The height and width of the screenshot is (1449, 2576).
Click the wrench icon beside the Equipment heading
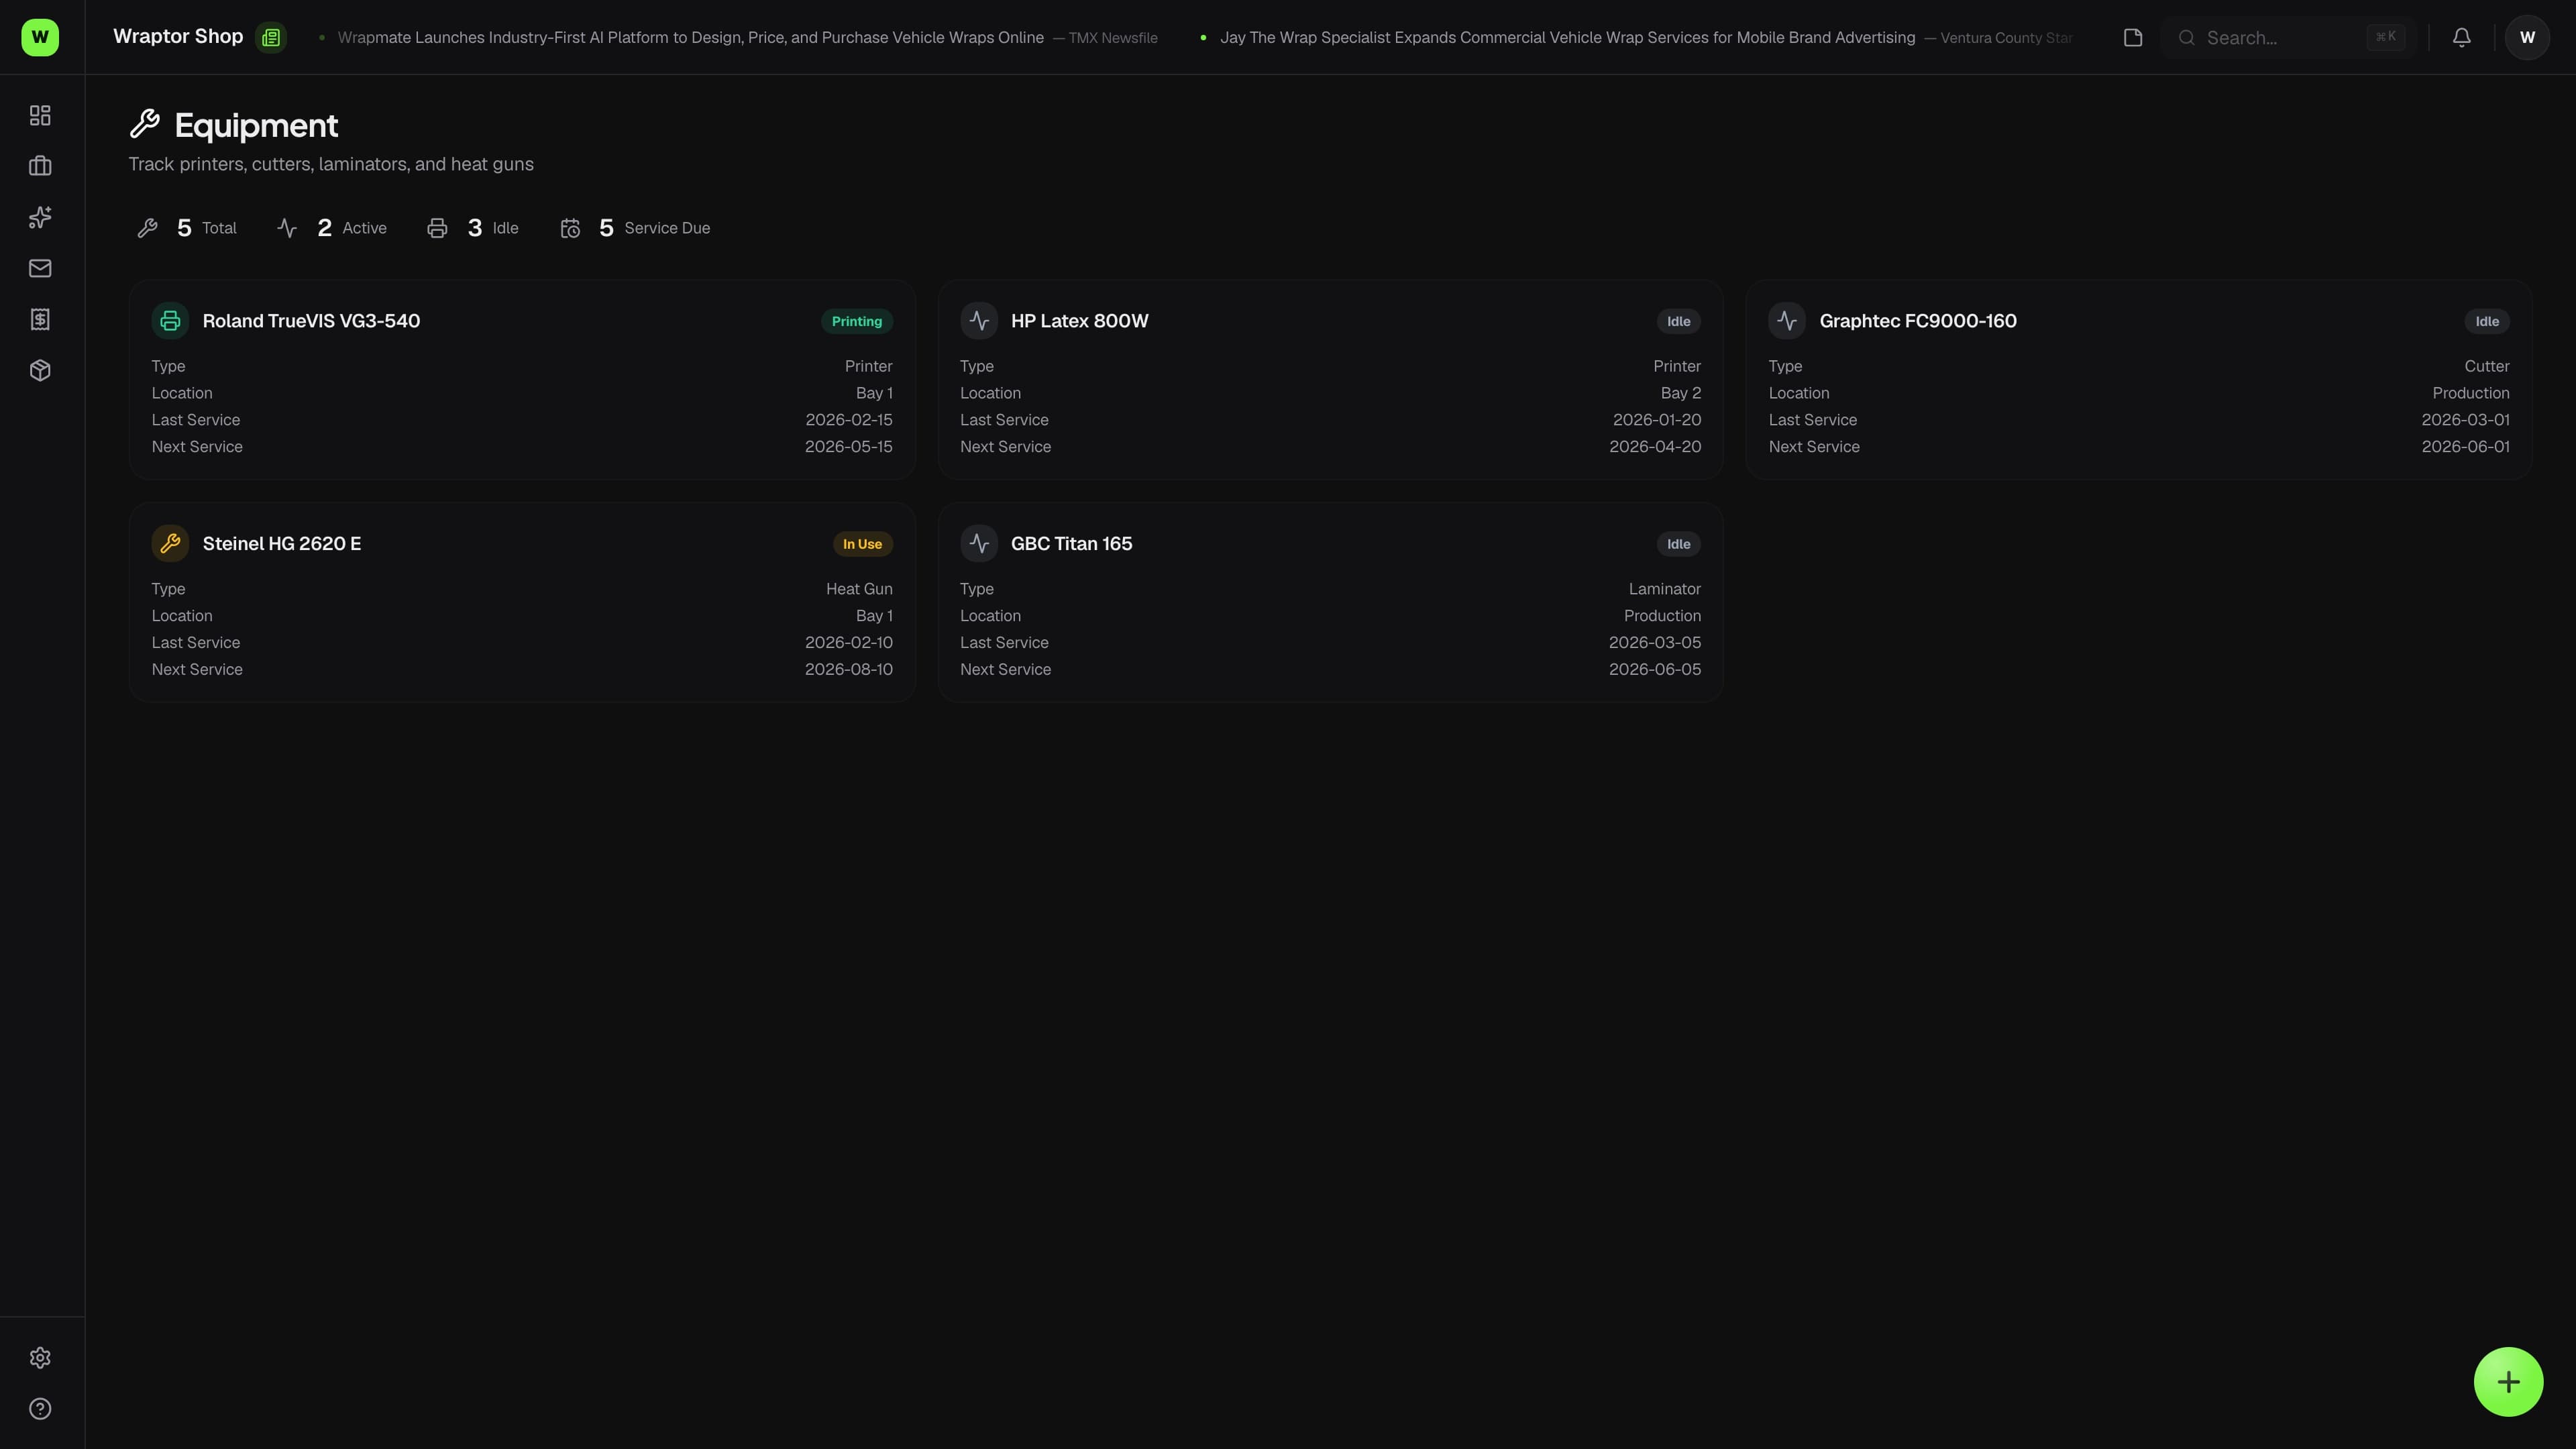tap(145, 124)
